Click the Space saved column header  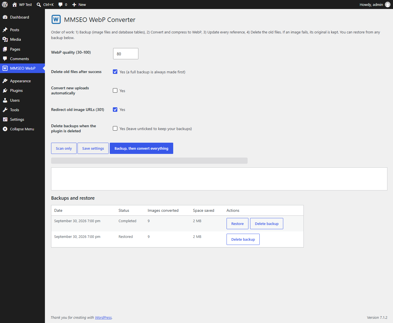pyautogui.click(x=204, y=210)
